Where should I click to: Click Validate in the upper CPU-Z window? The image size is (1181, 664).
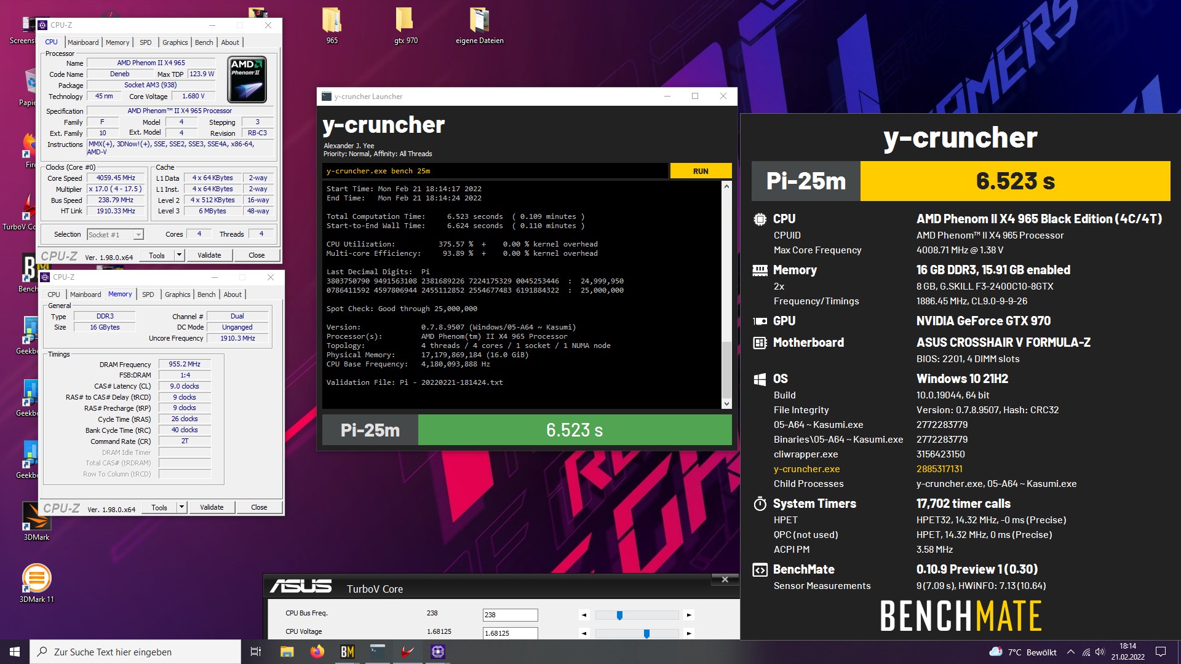[209, 255]
